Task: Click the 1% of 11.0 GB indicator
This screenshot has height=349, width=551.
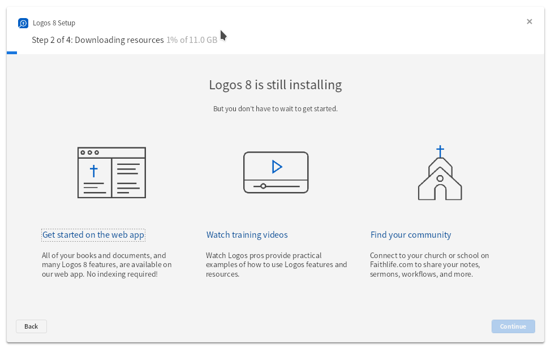Action: pos(192,40)
